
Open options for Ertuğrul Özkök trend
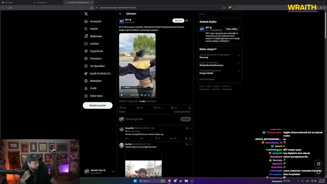point(239,71)
